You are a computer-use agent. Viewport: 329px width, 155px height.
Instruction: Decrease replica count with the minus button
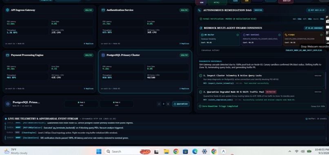pyautogui.click(x=159, y=104)
